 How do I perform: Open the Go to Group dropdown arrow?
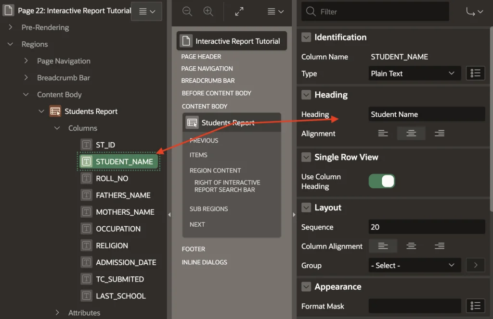point(474,12)
